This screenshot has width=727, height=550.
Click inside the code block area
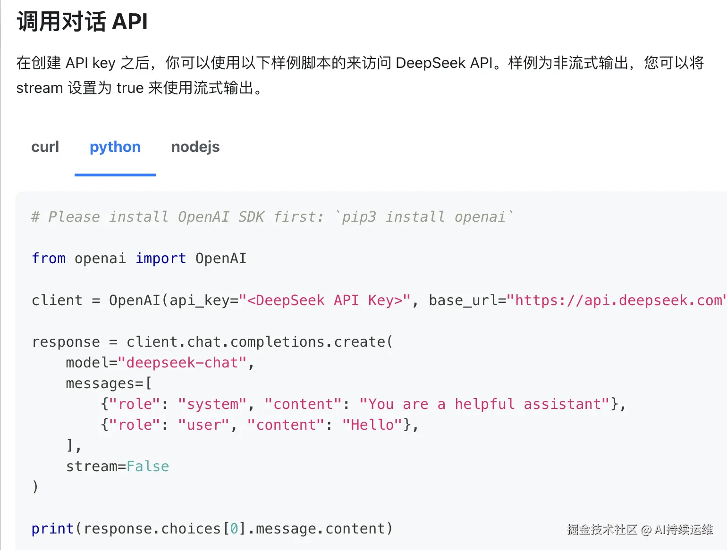pyautogui.click(x=330, y=330)
